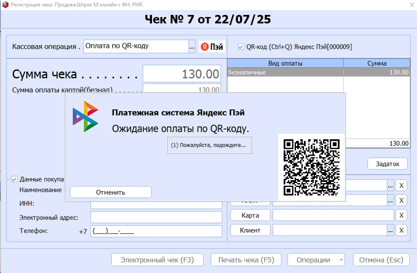Click the Задаток button
The image size is (417, 273).
[x=387, y=164]
